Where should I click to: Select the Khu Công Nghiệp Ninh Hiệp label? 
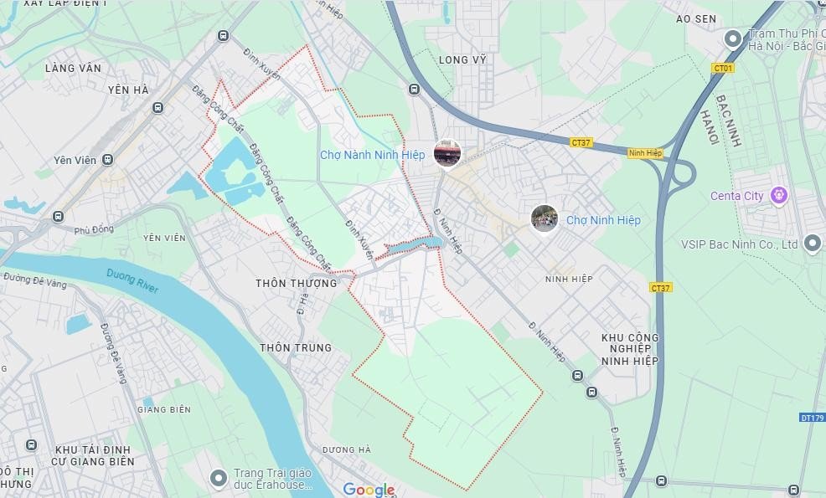tap(630, 349)
